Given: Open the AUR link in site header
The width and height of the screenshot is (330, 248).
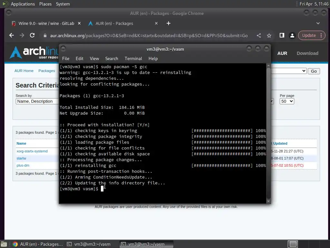Looking at the screenshot, I should pos(282,53).
